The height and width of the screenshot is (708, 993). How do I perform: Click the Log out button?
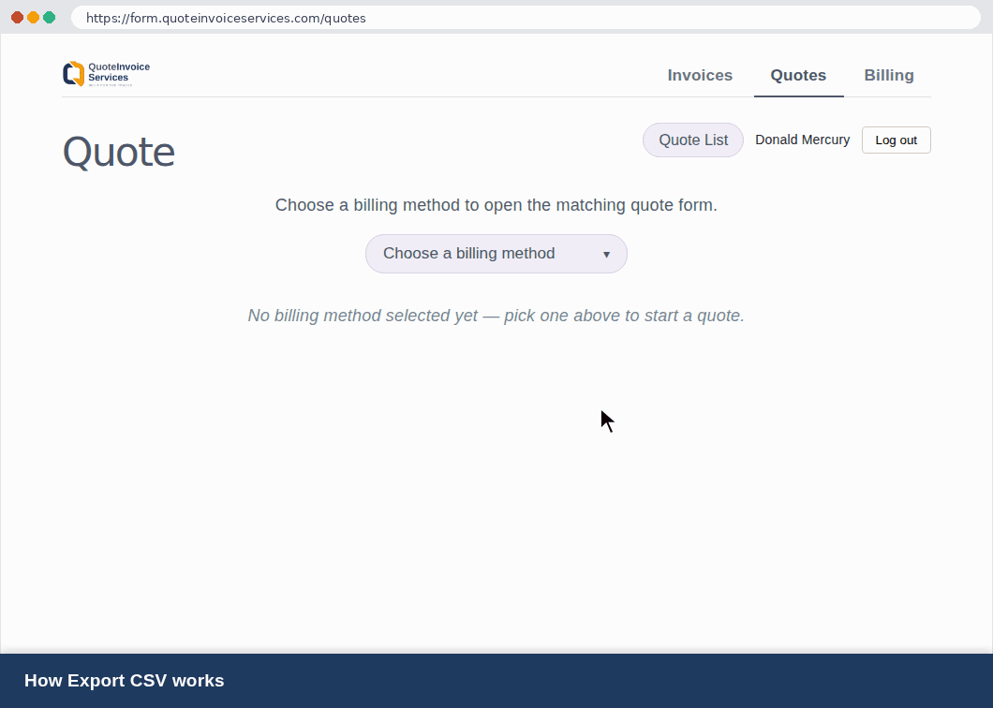[896, 140]
